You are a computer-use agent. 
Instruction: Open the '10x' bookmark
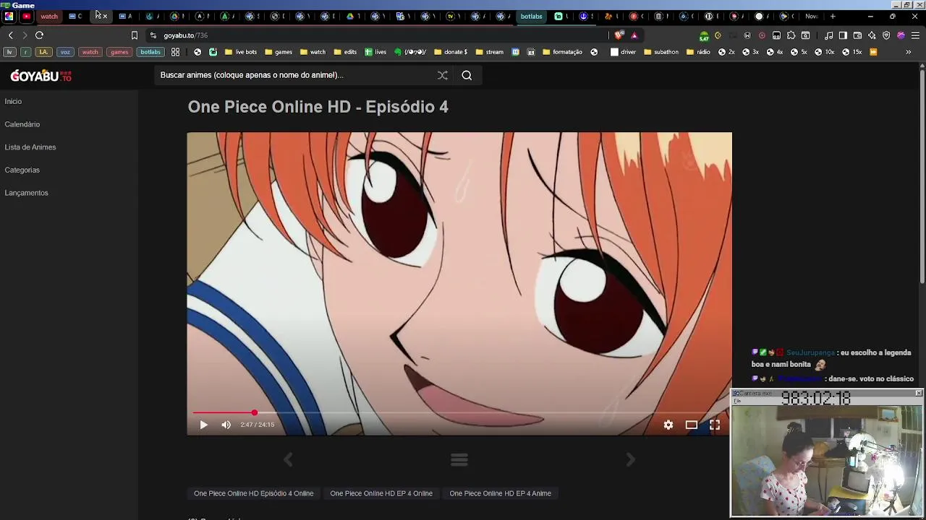(x=824, y=52)
